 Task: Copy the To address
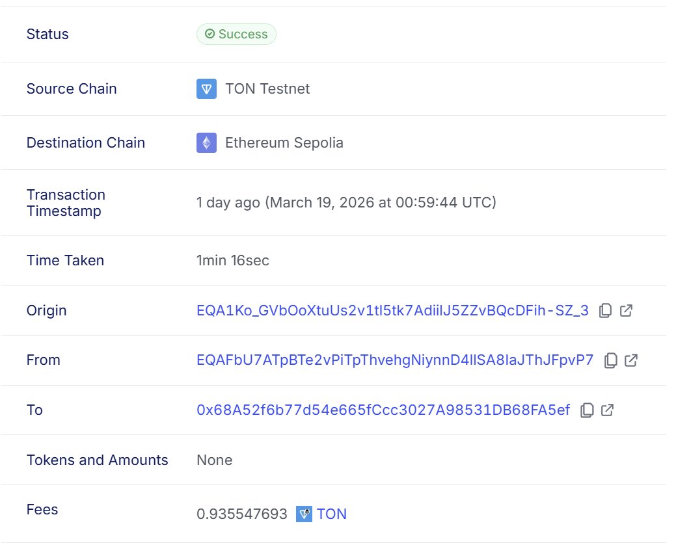[x=587, y=410]
